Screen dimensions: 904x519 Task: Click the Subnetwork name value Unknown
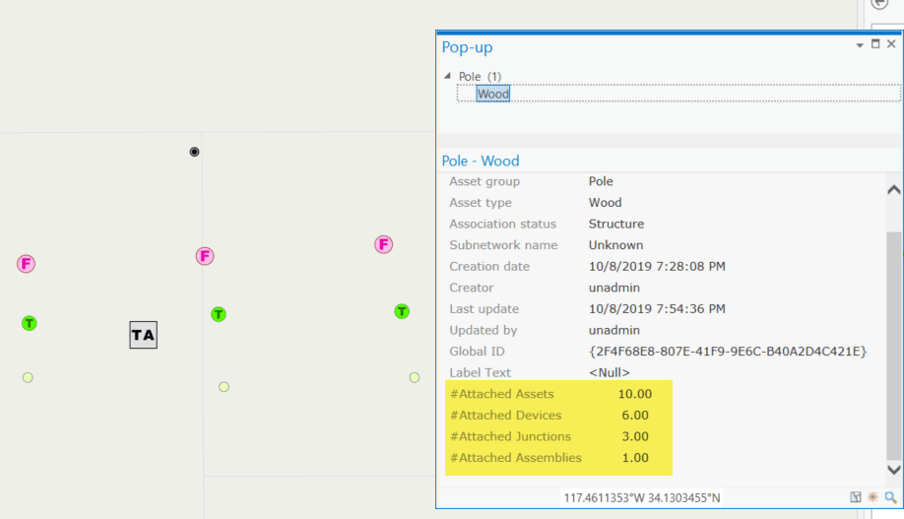point(615,245)
